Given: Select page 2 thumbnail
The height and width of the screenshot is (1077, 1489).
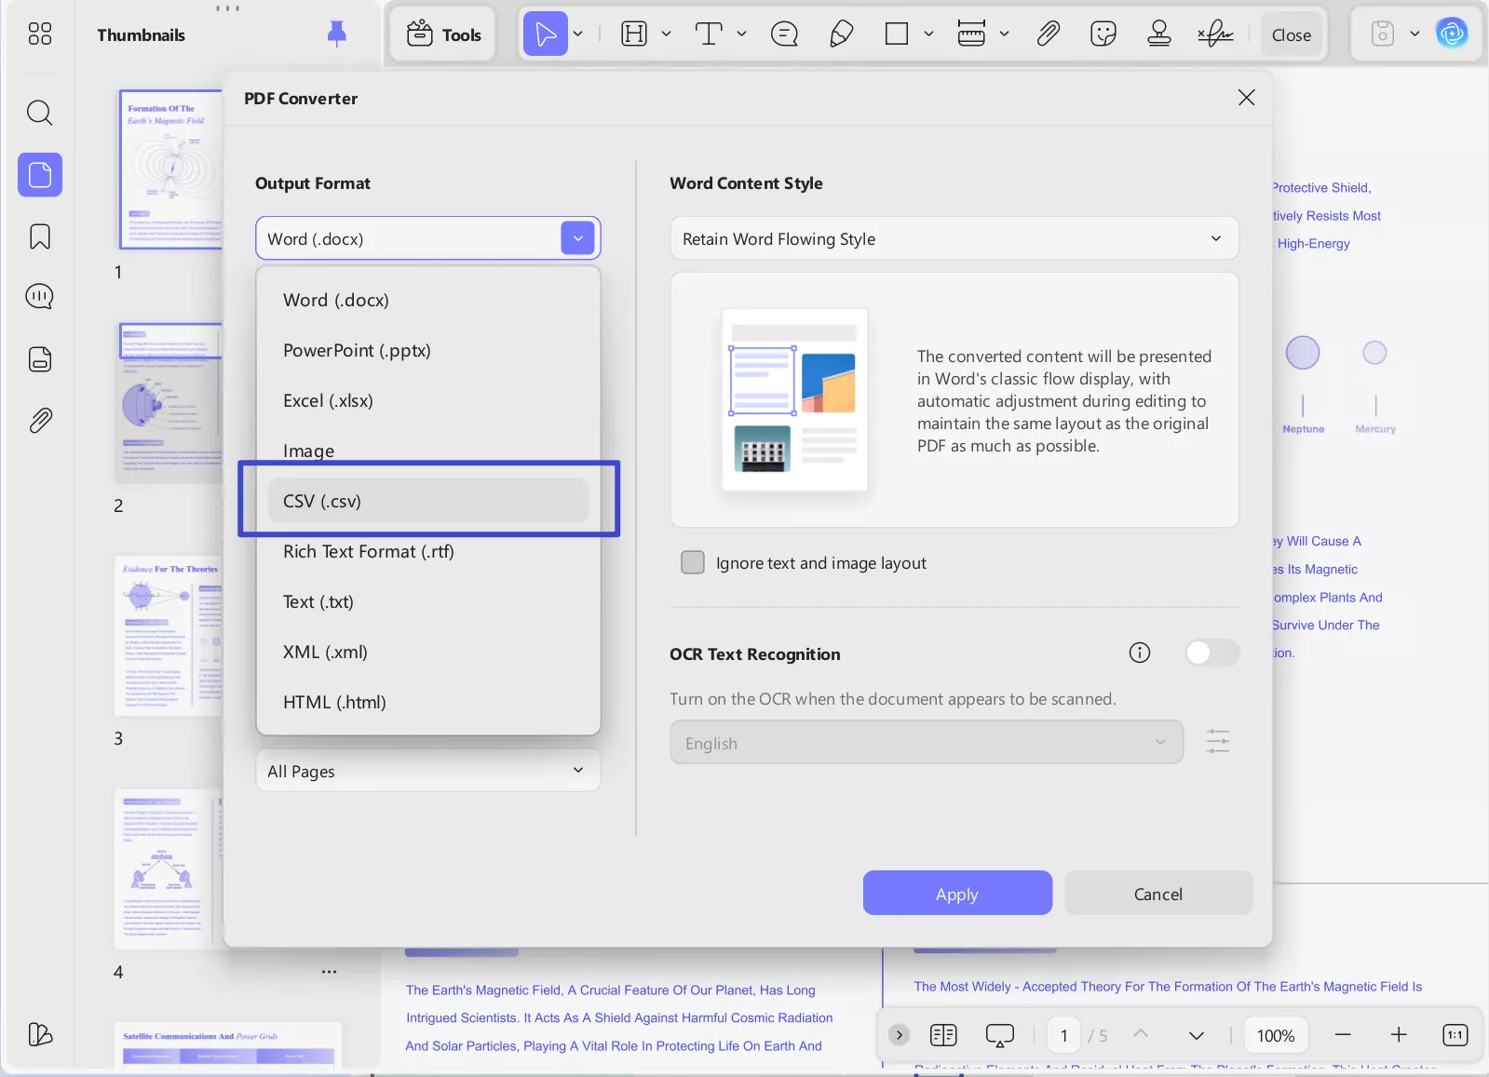Looking at the screenshot, I should pyautogui.click(x=170, y=402).
